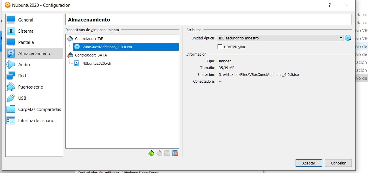Remove the selected attachment with red X icon
The image size is (368, 173).
click(175, 153)
